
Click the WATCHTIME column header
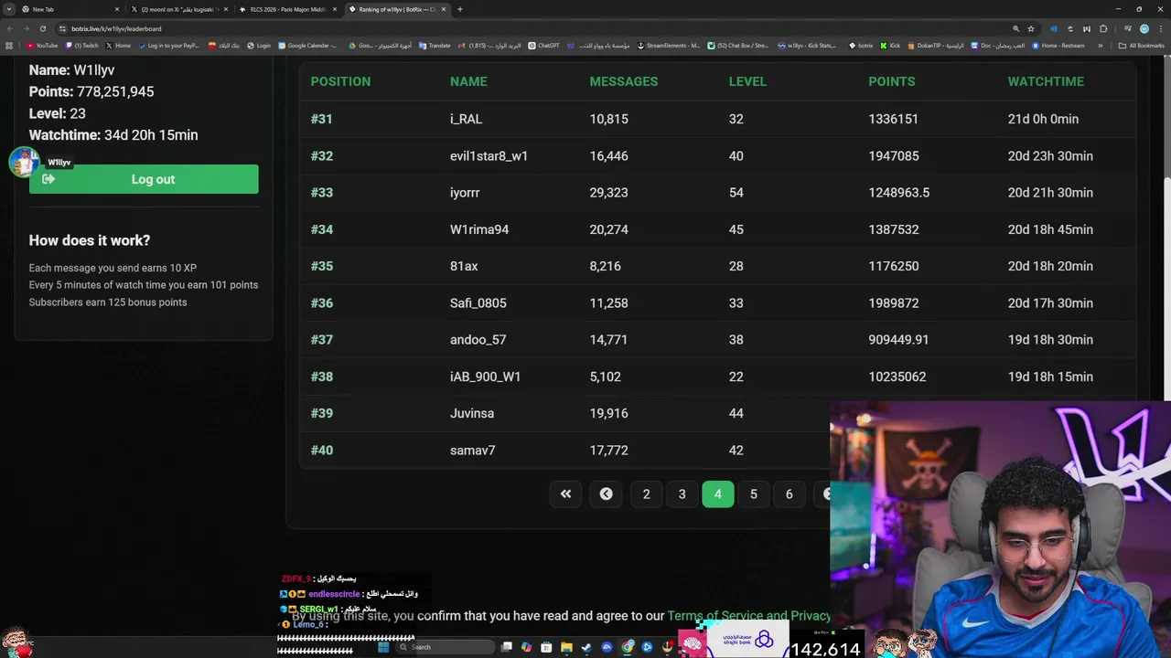tap(1046, 81)
